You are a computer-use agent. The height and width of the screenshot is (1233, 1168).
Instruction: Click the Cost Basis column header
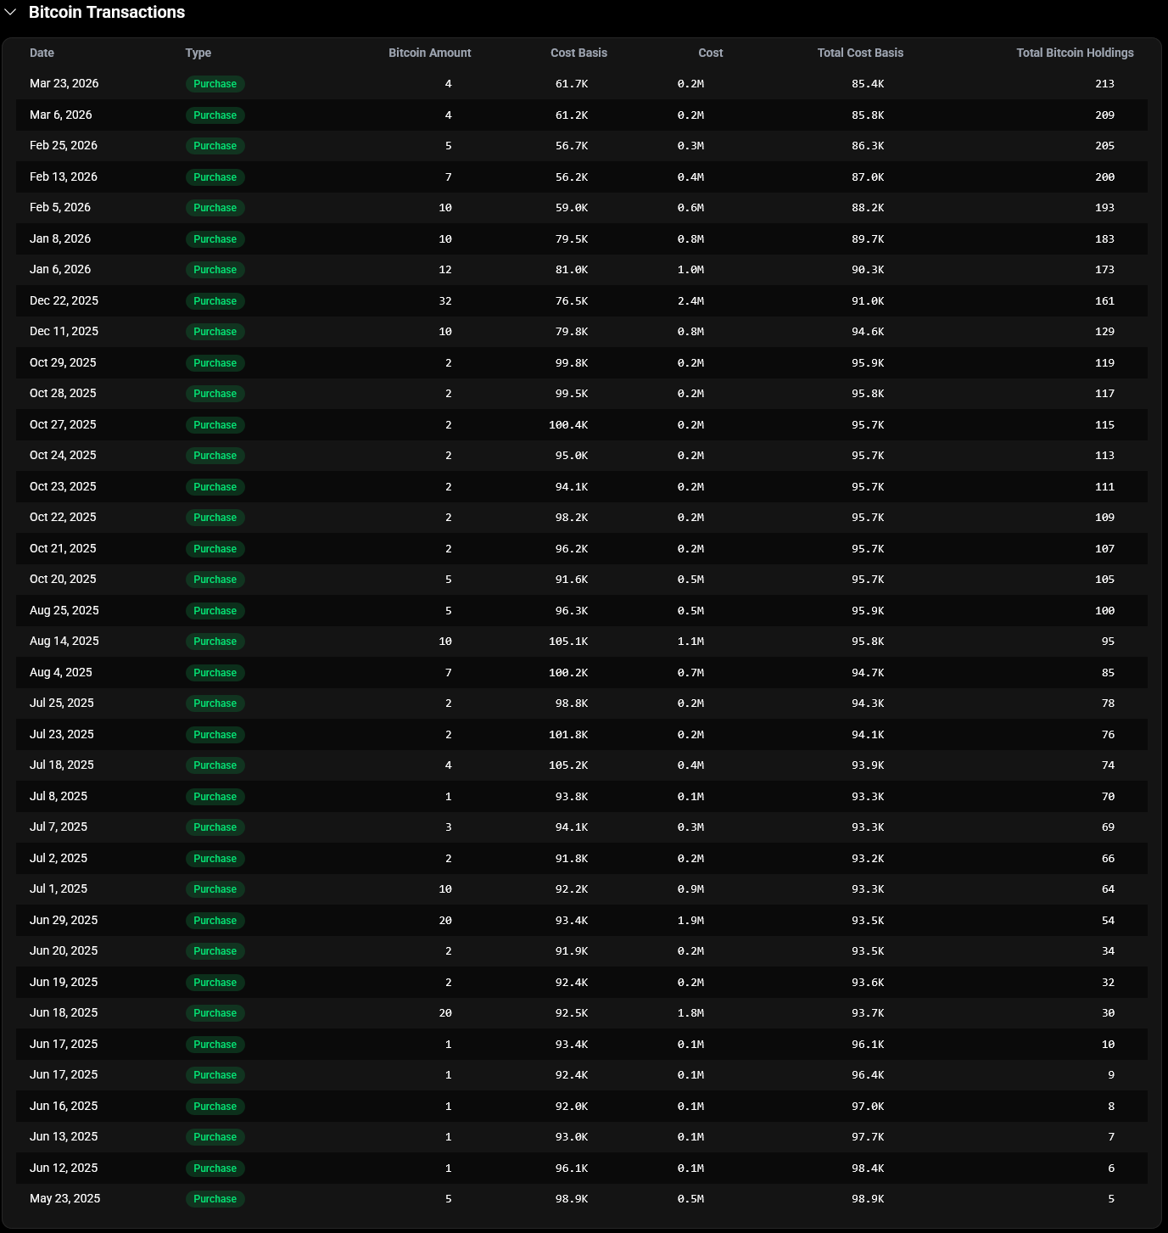pos(578,53)
